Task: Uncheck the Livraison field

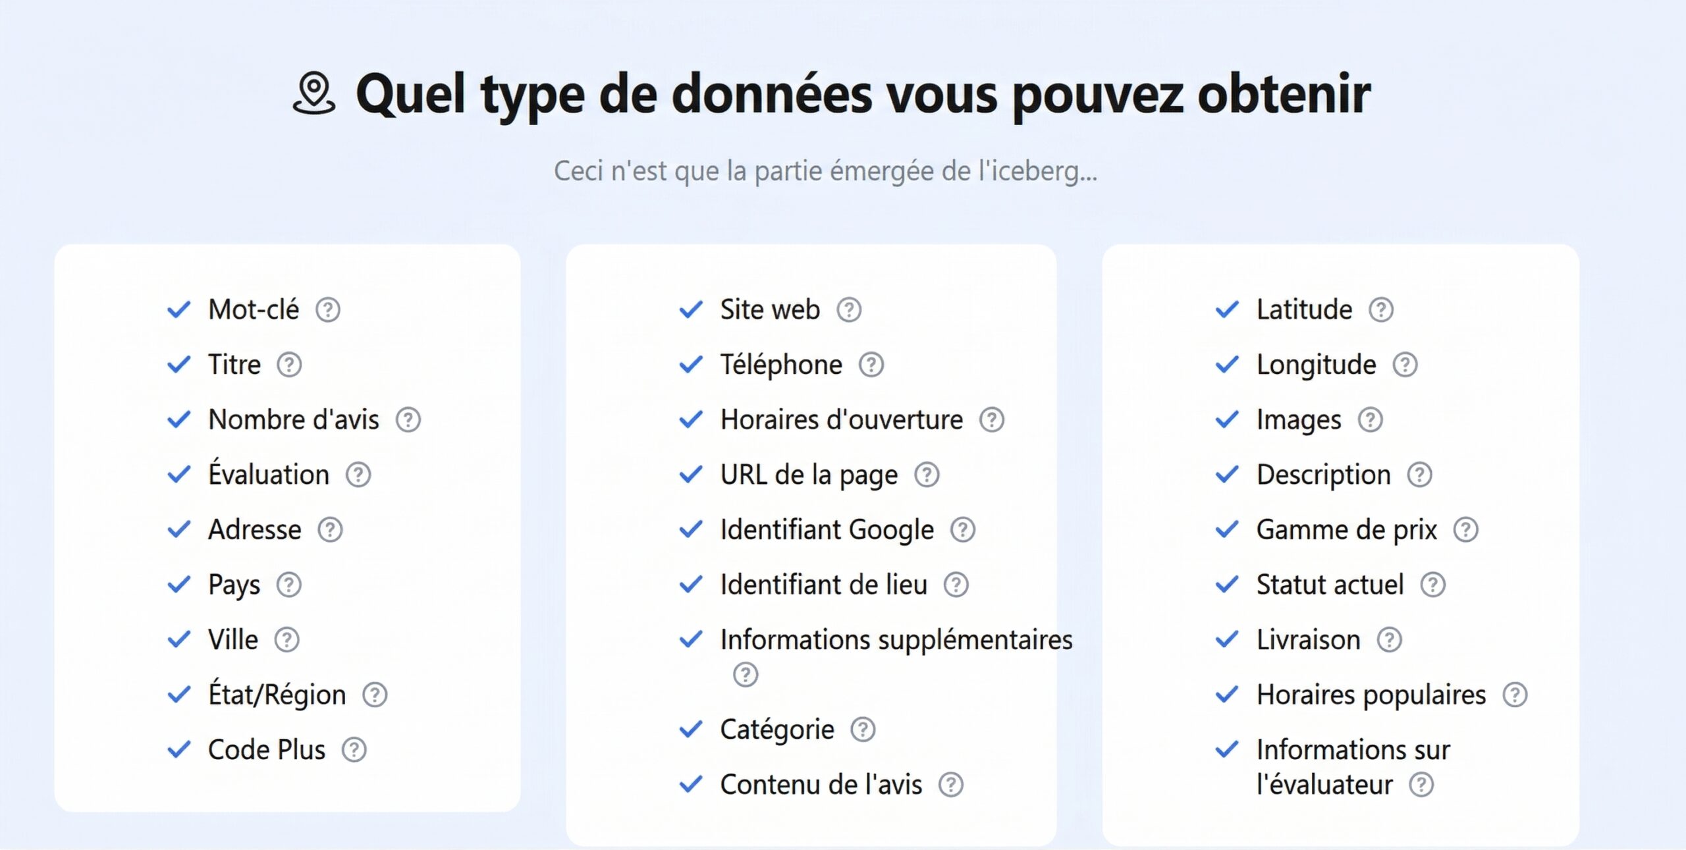Action: click(x=1226, y=639)
